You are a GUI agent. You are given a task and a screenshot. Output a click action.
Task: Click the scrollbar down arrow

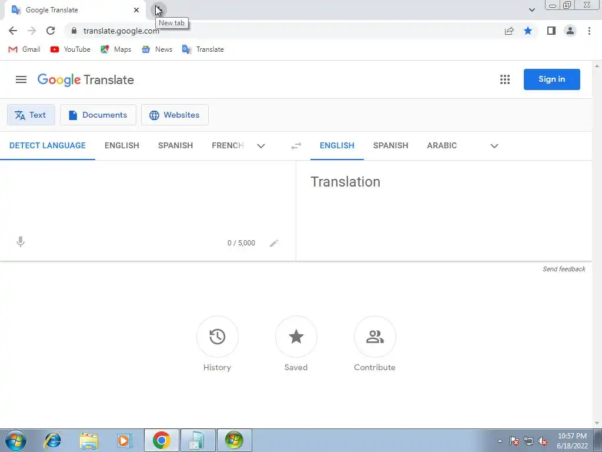tap(597, 424)
